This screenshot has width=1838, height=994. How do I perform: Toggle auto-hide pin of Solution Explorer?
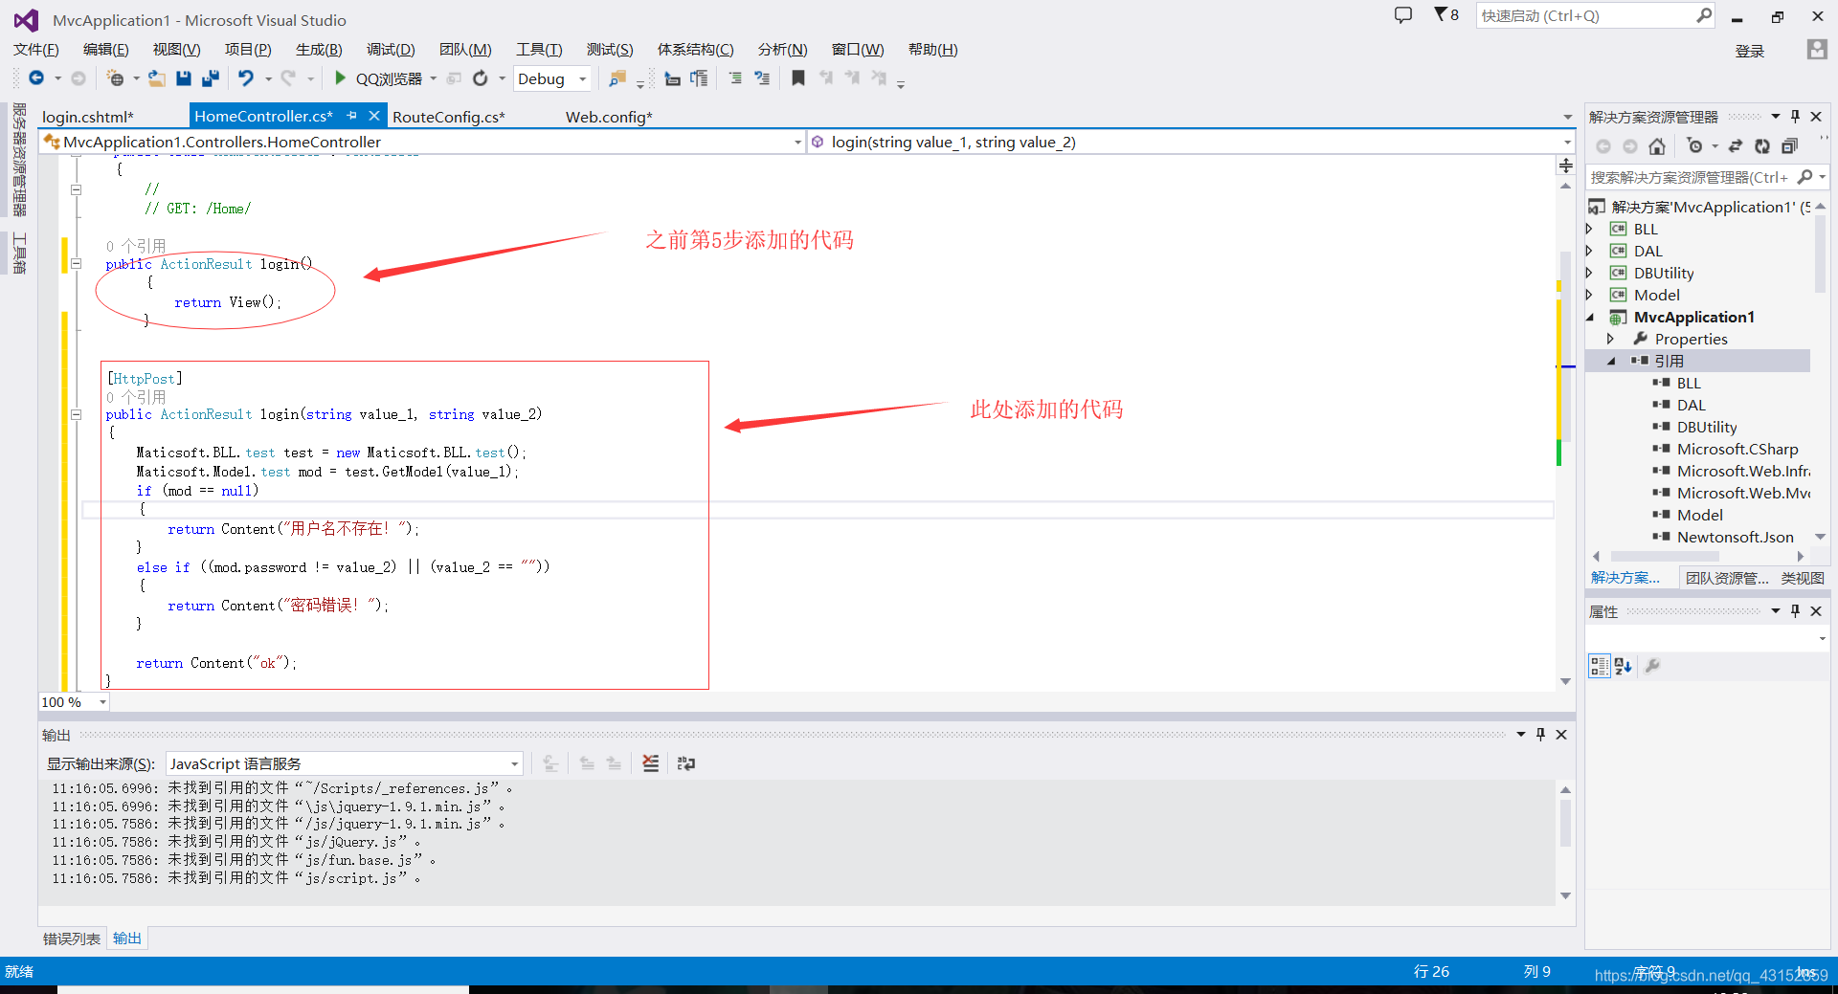point(1796,116)
